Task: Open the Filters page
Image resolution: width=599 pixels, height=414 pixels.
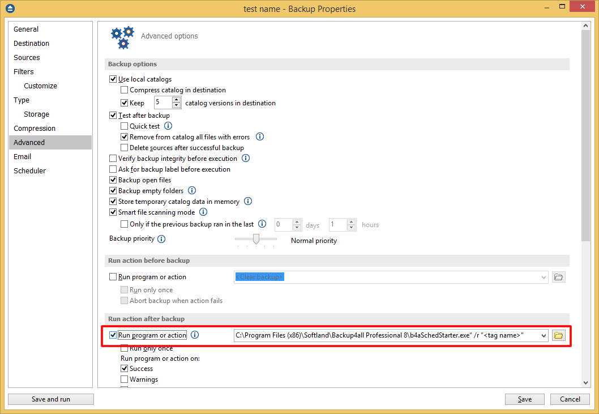Action: [24, 71]
